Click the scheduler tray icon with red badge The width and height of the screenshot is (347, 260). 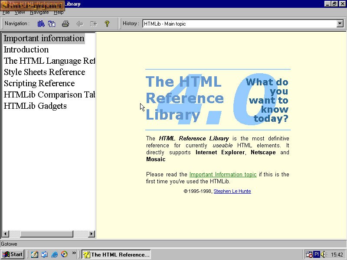coord(309,254)
